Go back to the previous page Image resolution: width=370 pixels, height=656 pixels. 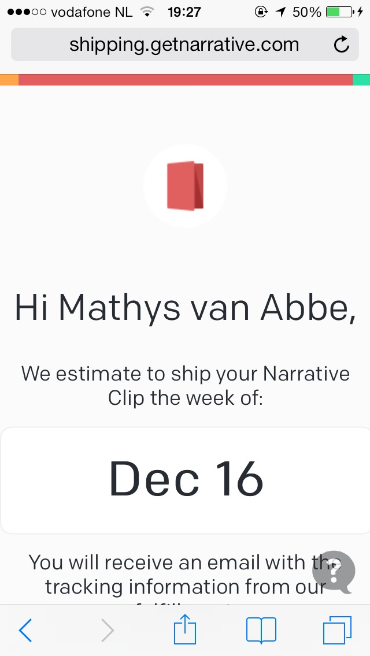pyautogui.click(x=25, y=630)
